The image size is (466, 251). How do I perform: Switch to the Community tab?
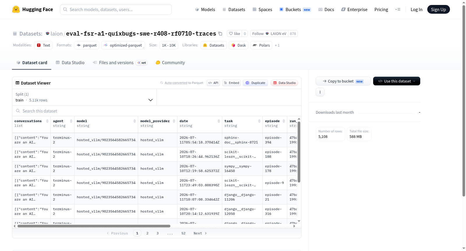[x=170, y=63]
